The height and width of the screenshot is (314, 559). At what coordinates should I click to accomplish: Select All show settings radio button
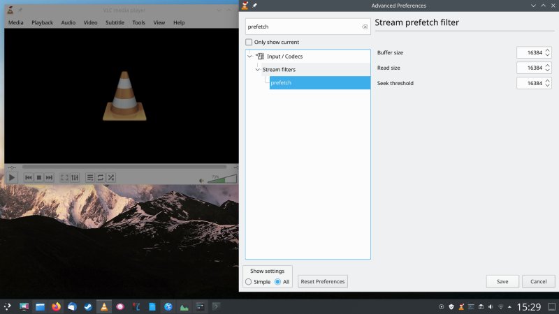point(278,282)
